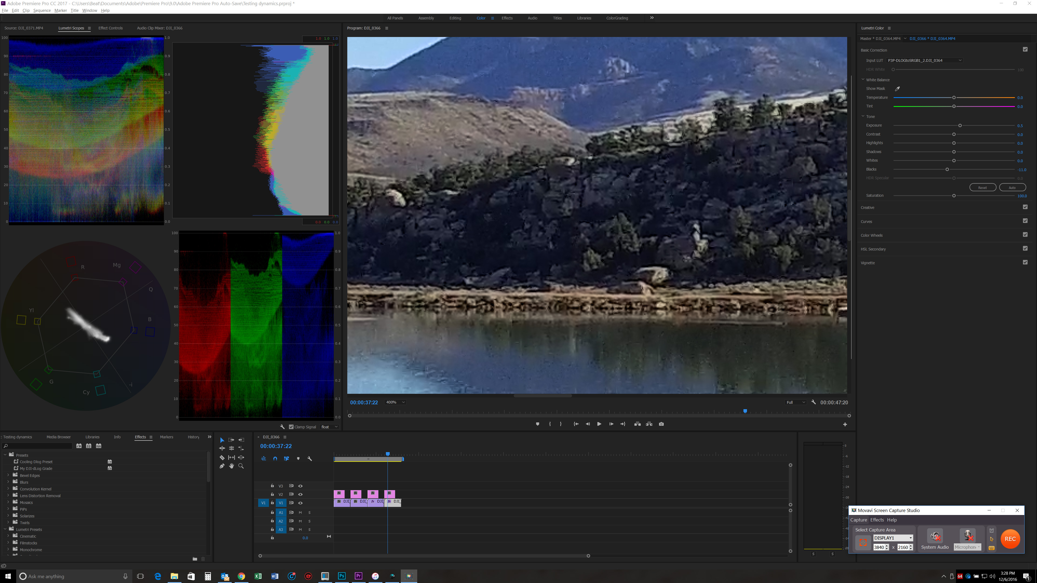The width and height of the screenshot is (1037, 583).
Task: Switch to Editing workspace
Action: click(455, 18)
